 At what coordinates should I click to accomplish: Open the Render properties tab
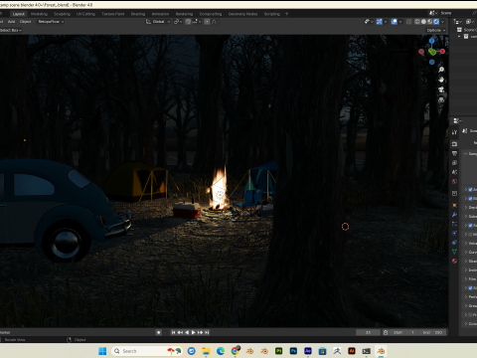[454, 144]
